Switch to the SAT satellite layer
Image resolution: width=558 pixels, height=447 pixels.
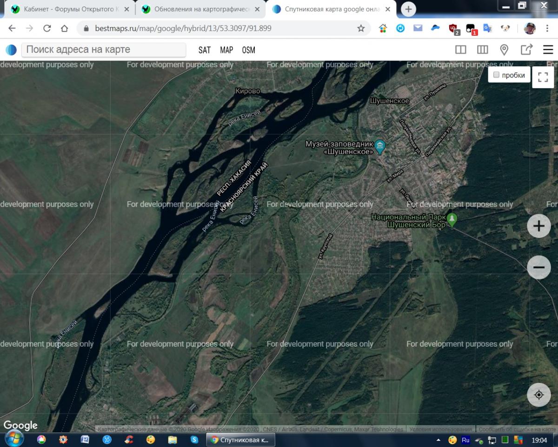tap(205, 50)
